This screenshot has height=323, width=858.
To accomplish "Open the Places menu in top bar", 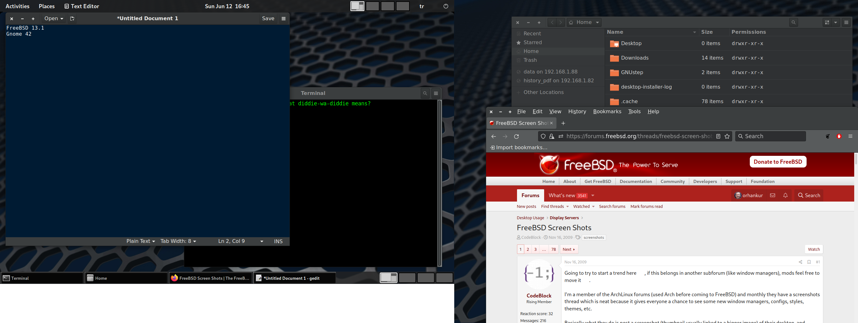I will (x=47, y=6).
